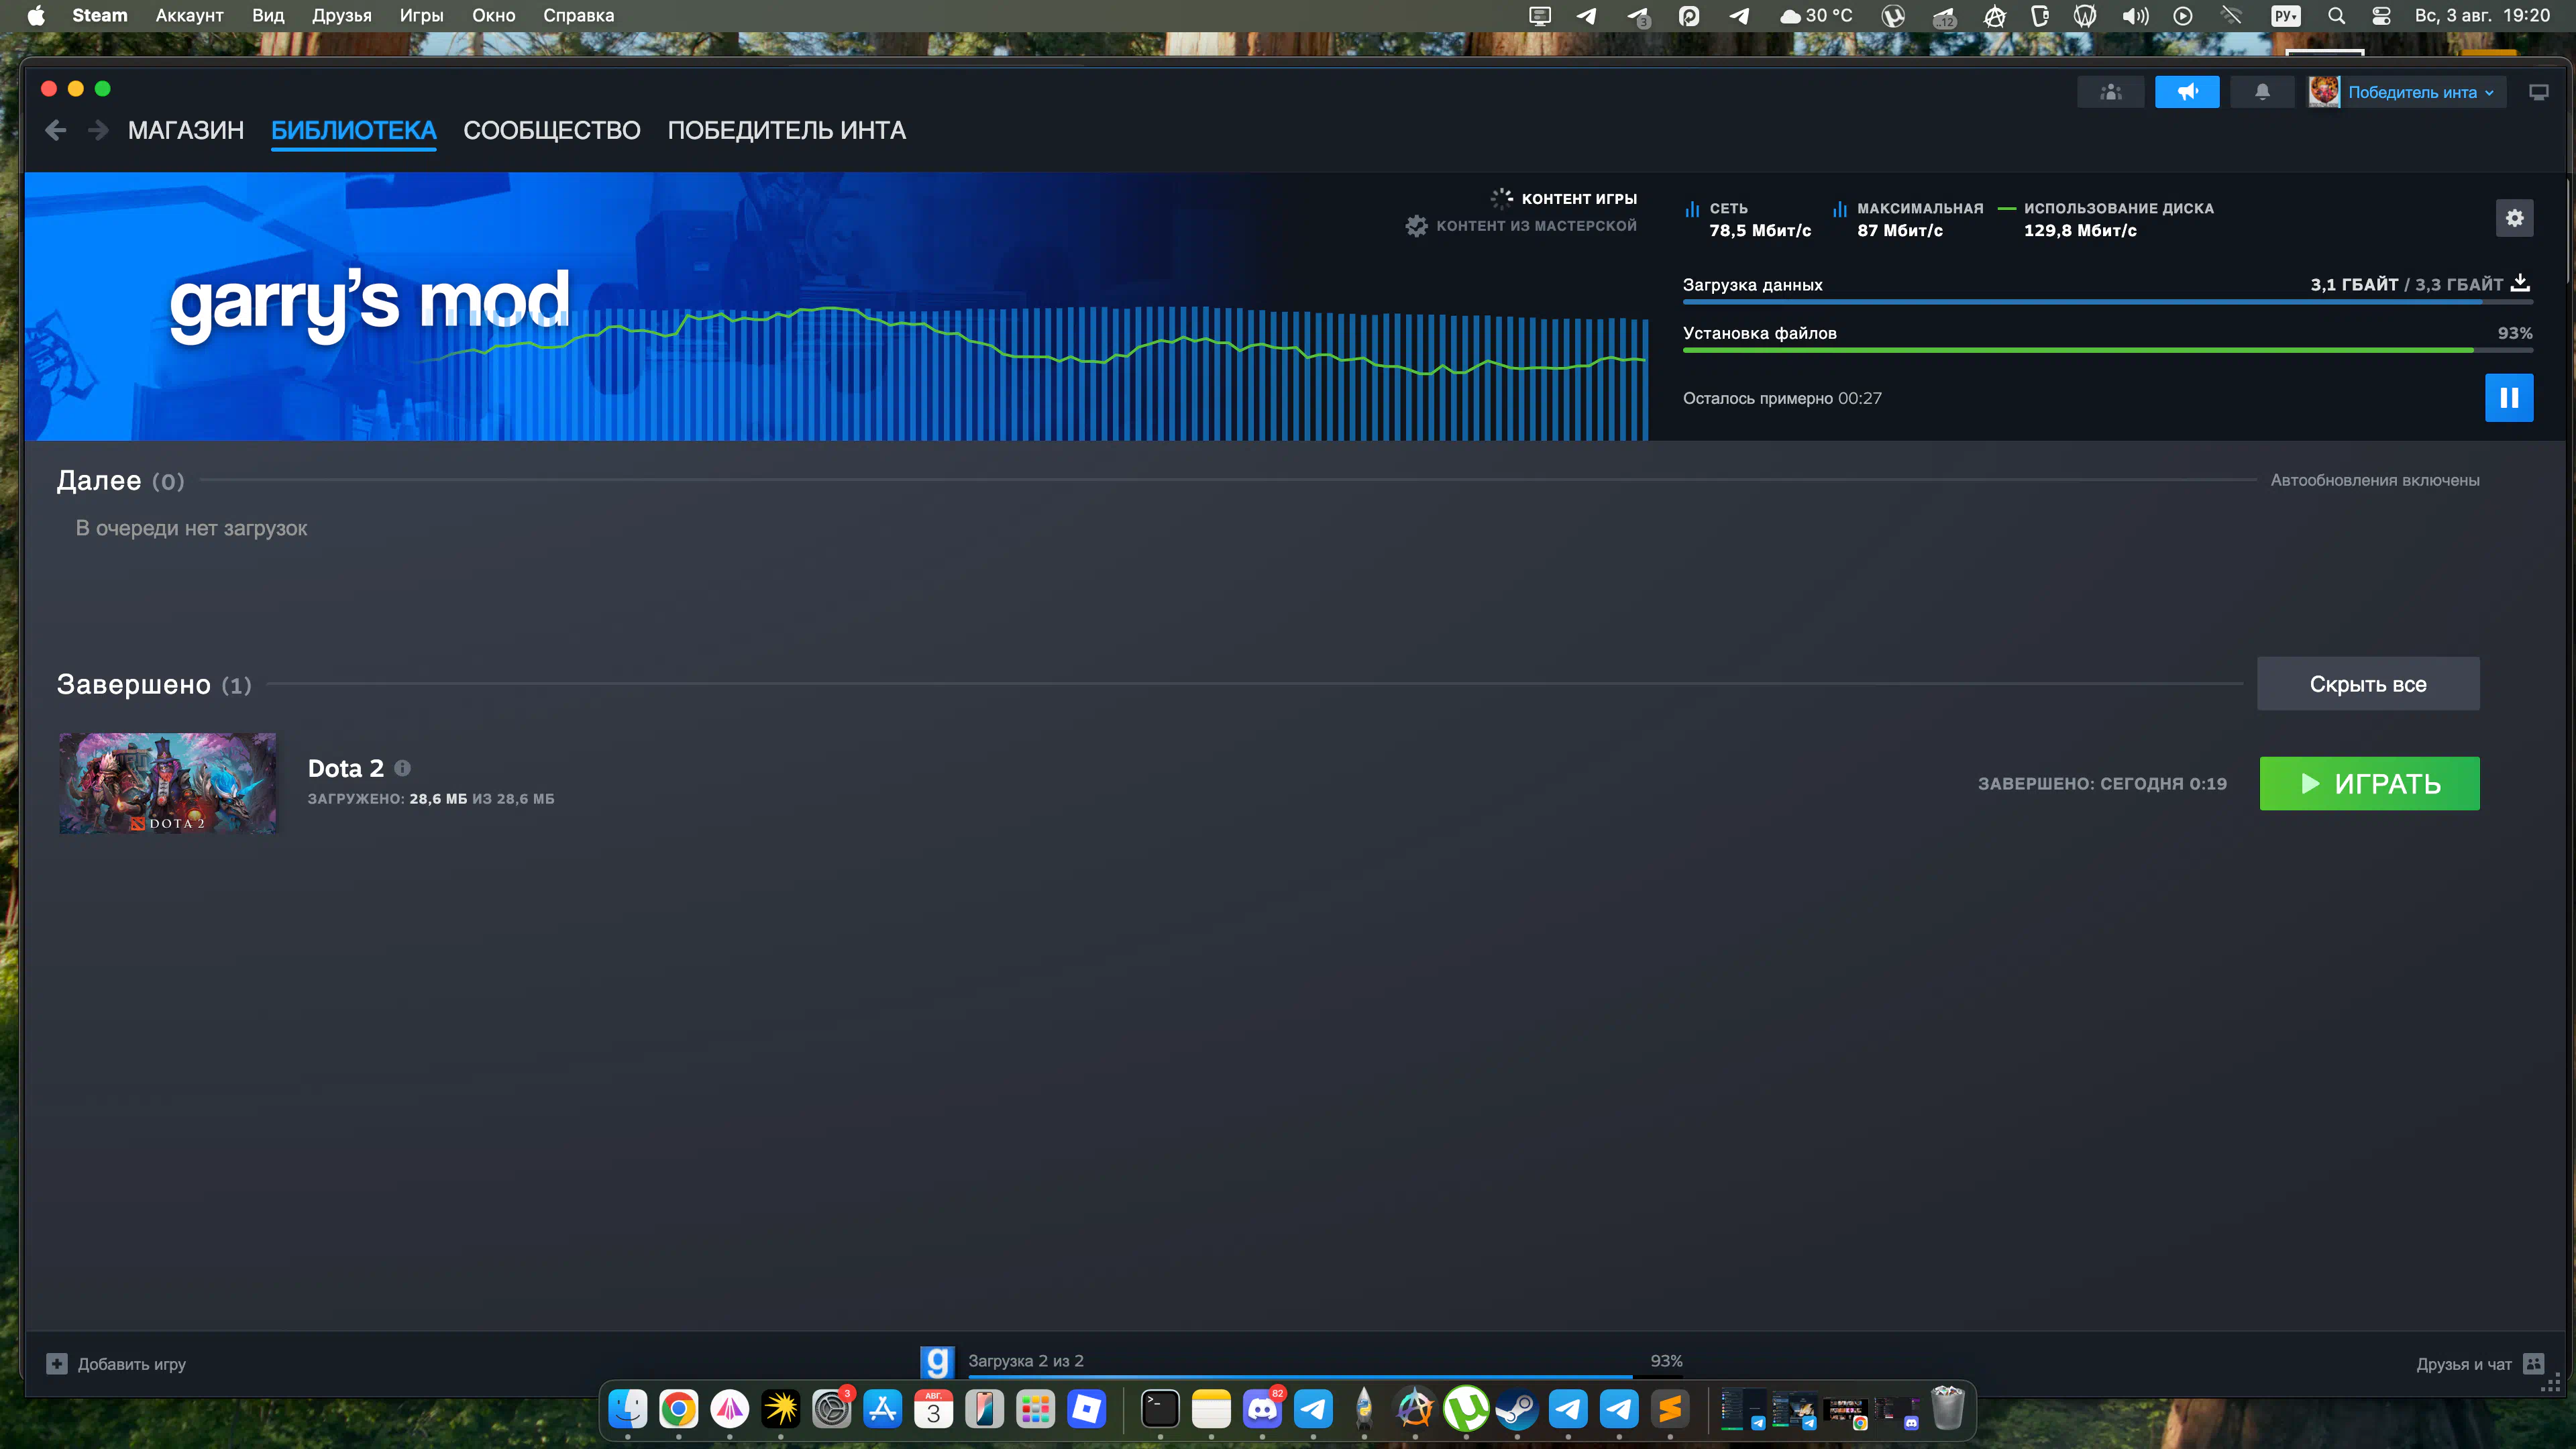Open the notifications bell
The width and height of the screenshot is (2576, 1449).
(x=2262, y=92)
